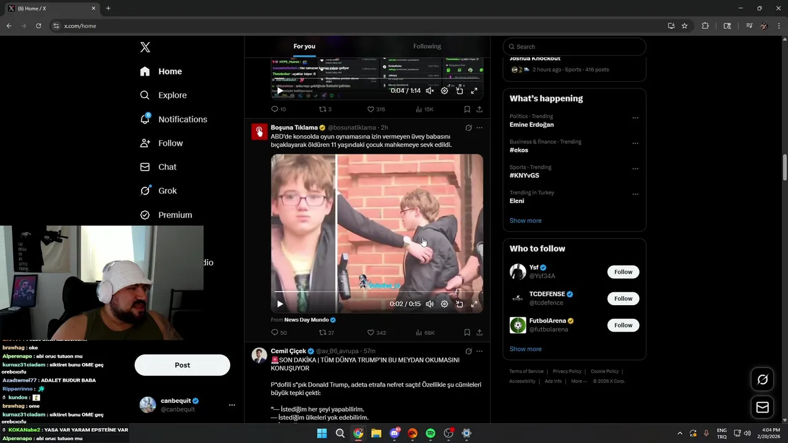Open more options for Emine Erdoğan trend

635,118
